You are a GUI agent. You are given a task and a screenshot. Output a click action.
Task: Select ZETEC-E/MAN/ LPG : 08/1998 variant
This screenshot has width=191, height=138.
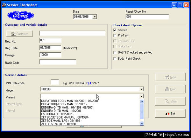coord(90,121)
